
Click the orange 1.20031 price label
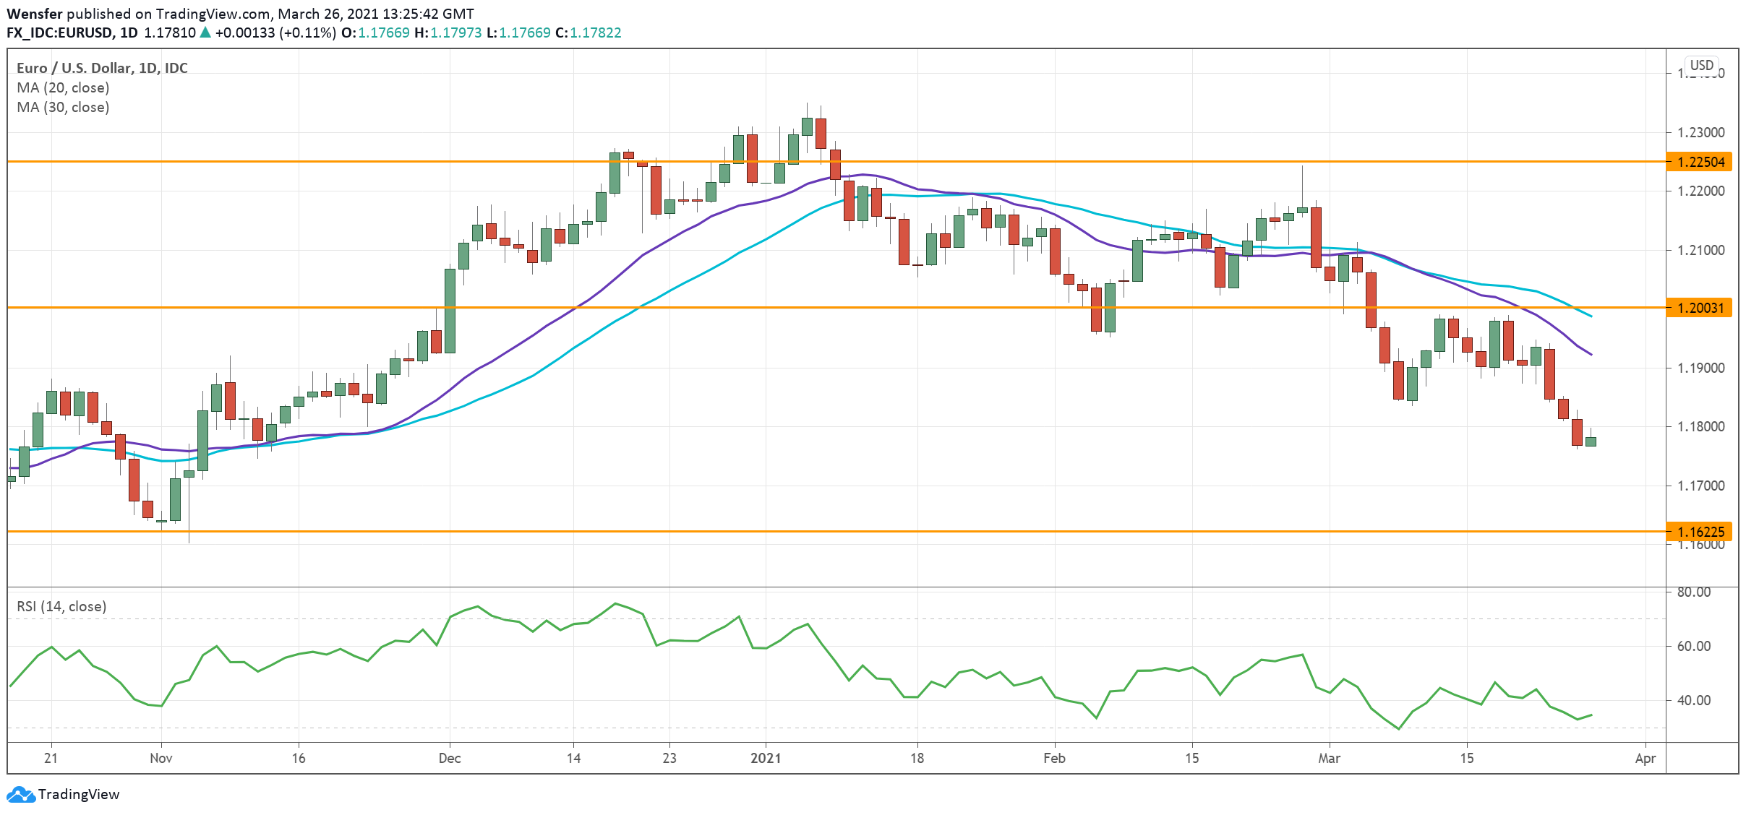1699,308
